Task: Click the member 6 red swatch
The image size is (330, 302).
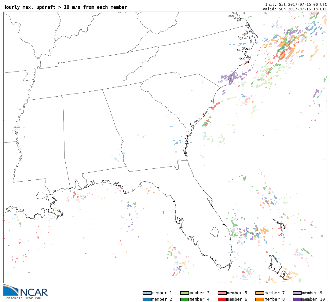Action: point(222,299)
